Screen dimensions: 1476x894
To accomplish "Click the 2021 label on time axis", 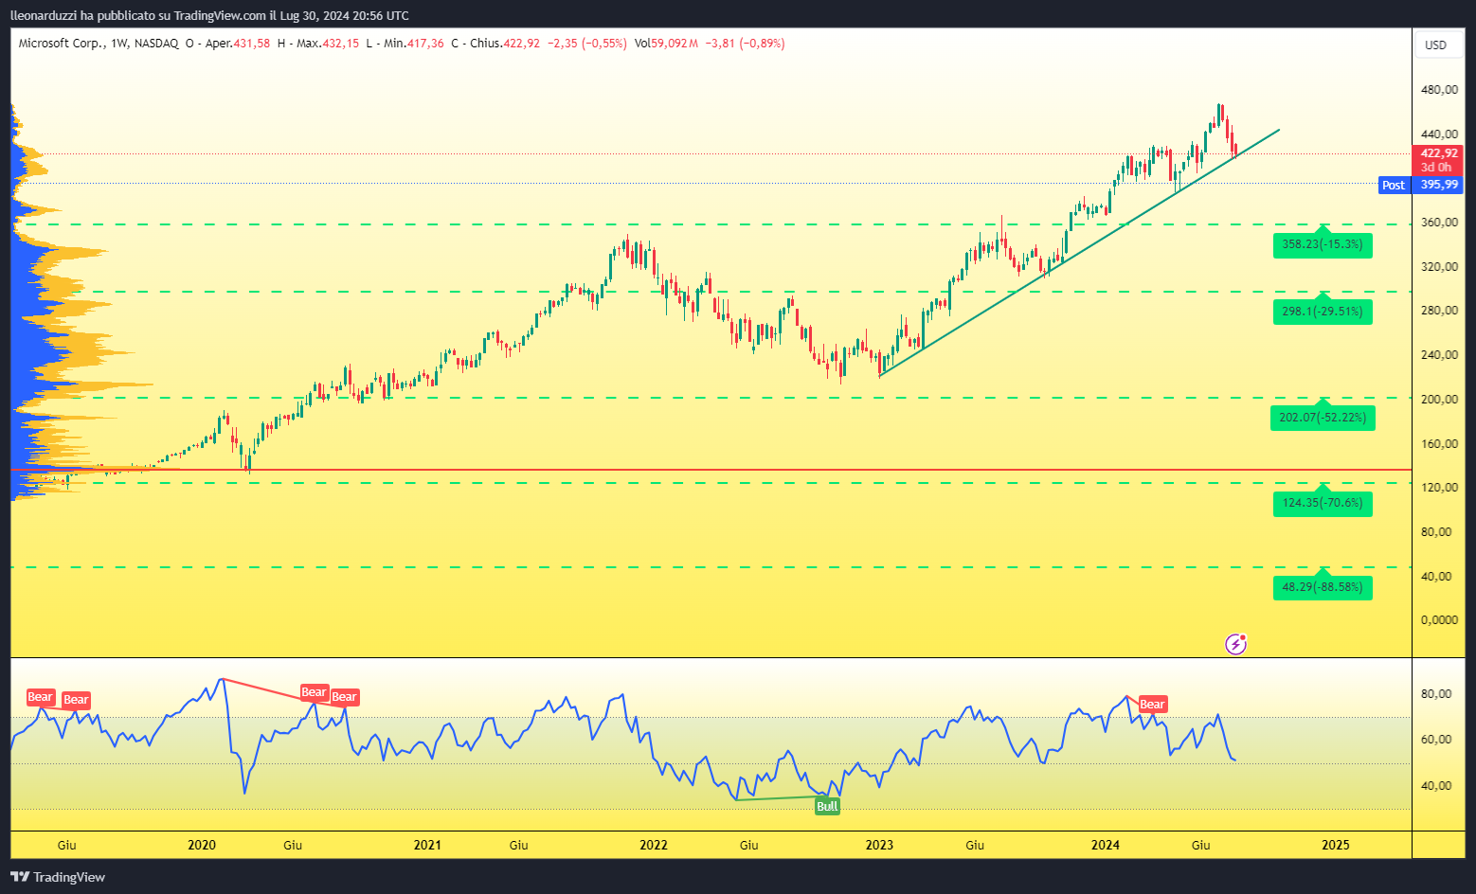I will (427, 845).
